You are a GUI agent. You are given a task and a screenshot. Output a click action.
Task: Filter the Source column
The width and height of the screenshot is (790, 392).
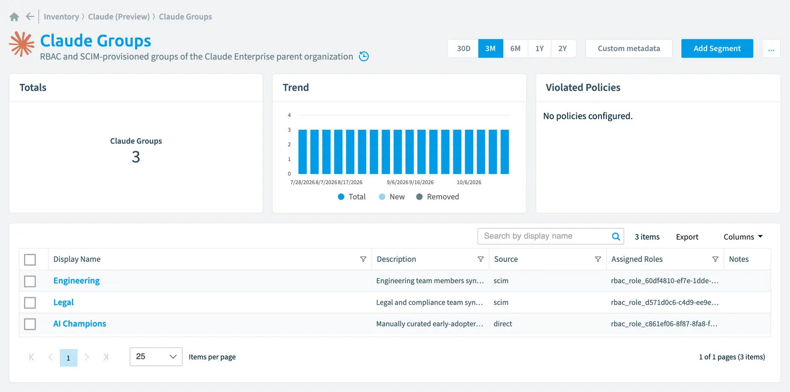(x=598, y=259)
